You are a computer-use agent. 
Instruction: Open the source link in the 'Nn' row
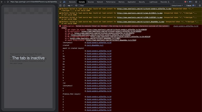pos(99,70)
